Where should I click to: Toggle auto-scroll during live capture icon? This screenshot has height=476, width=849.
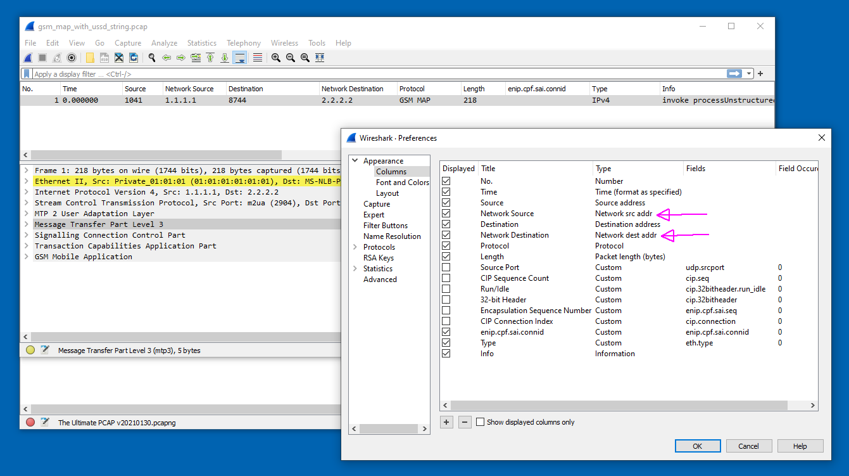click(240, 58)
